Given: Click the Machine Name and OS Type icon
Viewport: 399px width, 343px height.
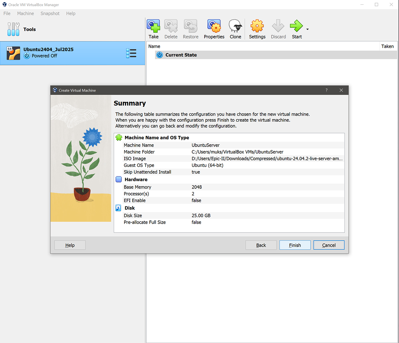Looking at the screenshot, I should (x=119, y=138).
